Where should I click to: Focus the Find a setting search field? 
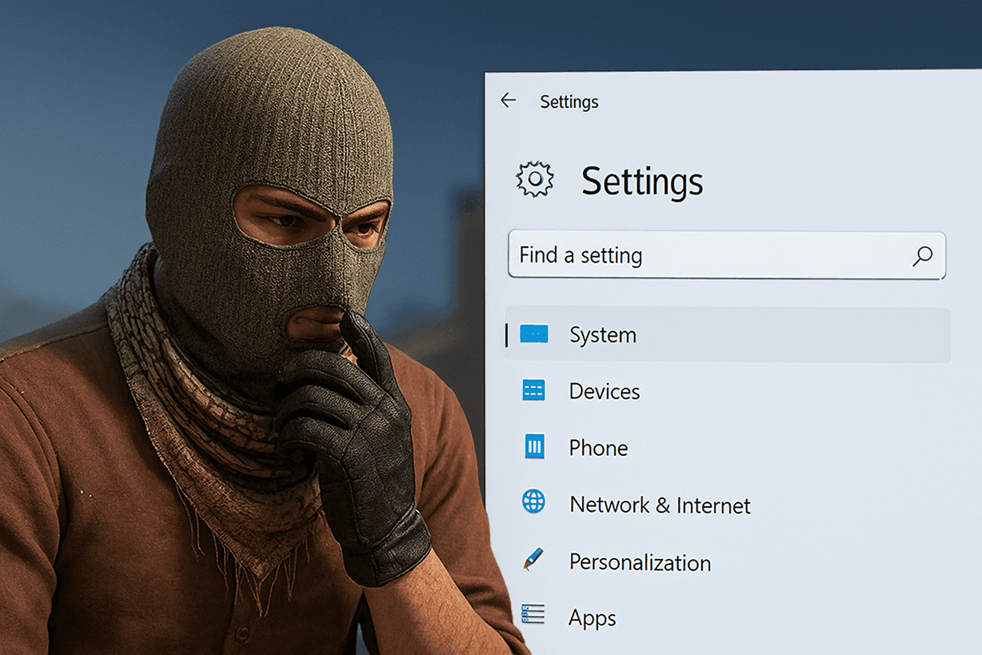coord(727,255)
